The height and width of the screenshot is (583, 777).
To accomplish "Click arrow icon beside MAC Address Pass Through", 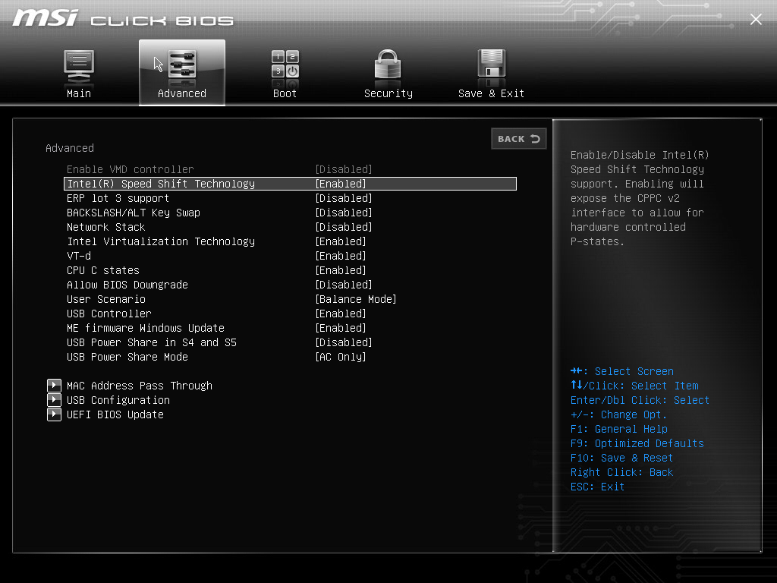I will tap(54, 386).
